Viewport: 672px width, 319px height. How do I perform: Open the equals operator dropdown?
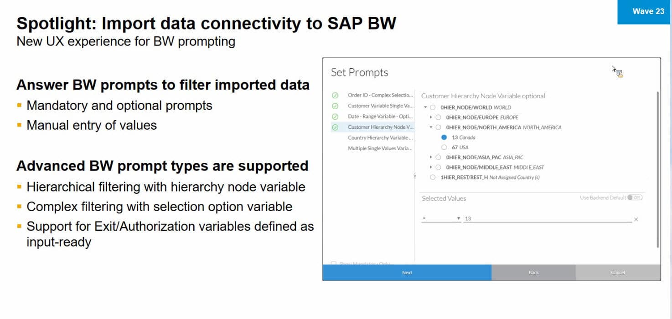click(x=441, y=219)
